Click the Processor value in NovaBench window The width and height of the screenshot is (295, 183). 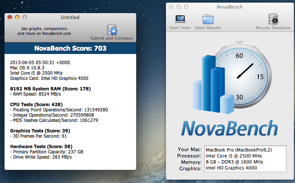pos(234,156)
